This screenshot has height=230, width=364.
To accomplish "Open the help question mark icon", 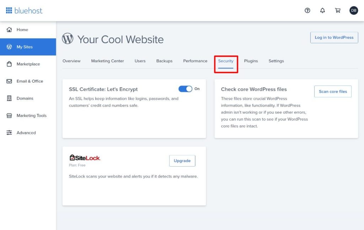I will click(307, 11).
